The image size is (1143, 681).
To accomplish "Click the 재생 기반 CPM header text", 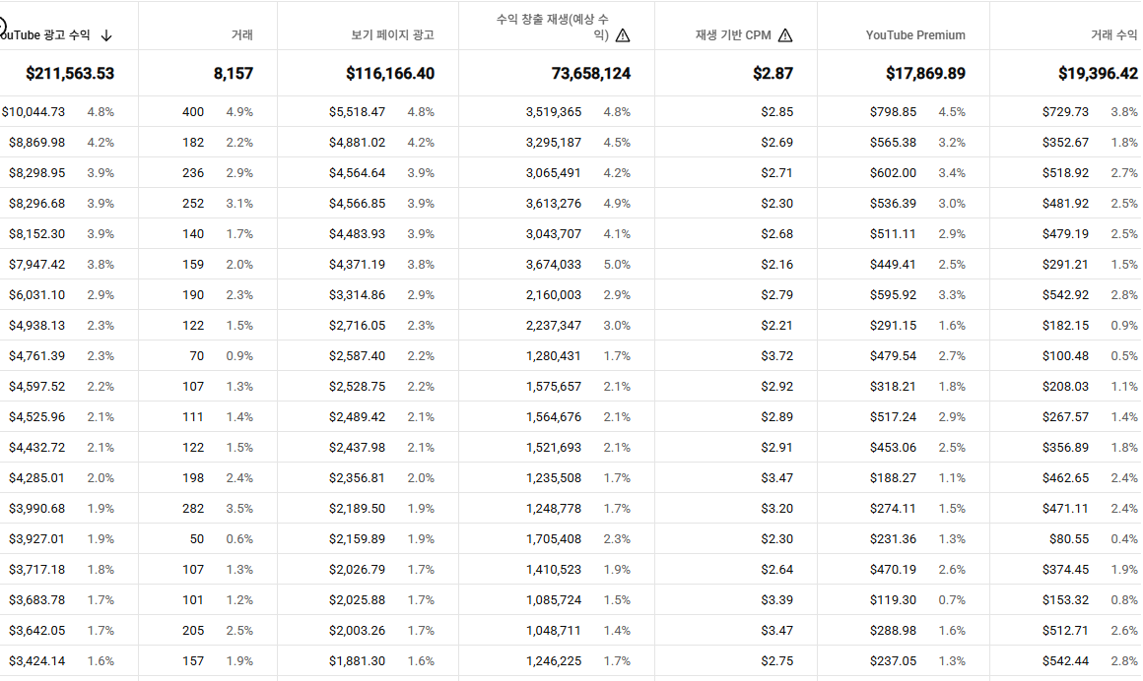I will click(x=733, y=35).
